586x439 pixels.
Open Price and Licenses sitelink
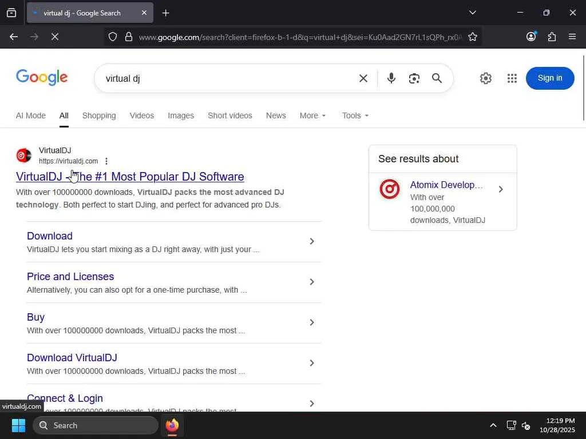pyautogui.click(x=70, y=277)
